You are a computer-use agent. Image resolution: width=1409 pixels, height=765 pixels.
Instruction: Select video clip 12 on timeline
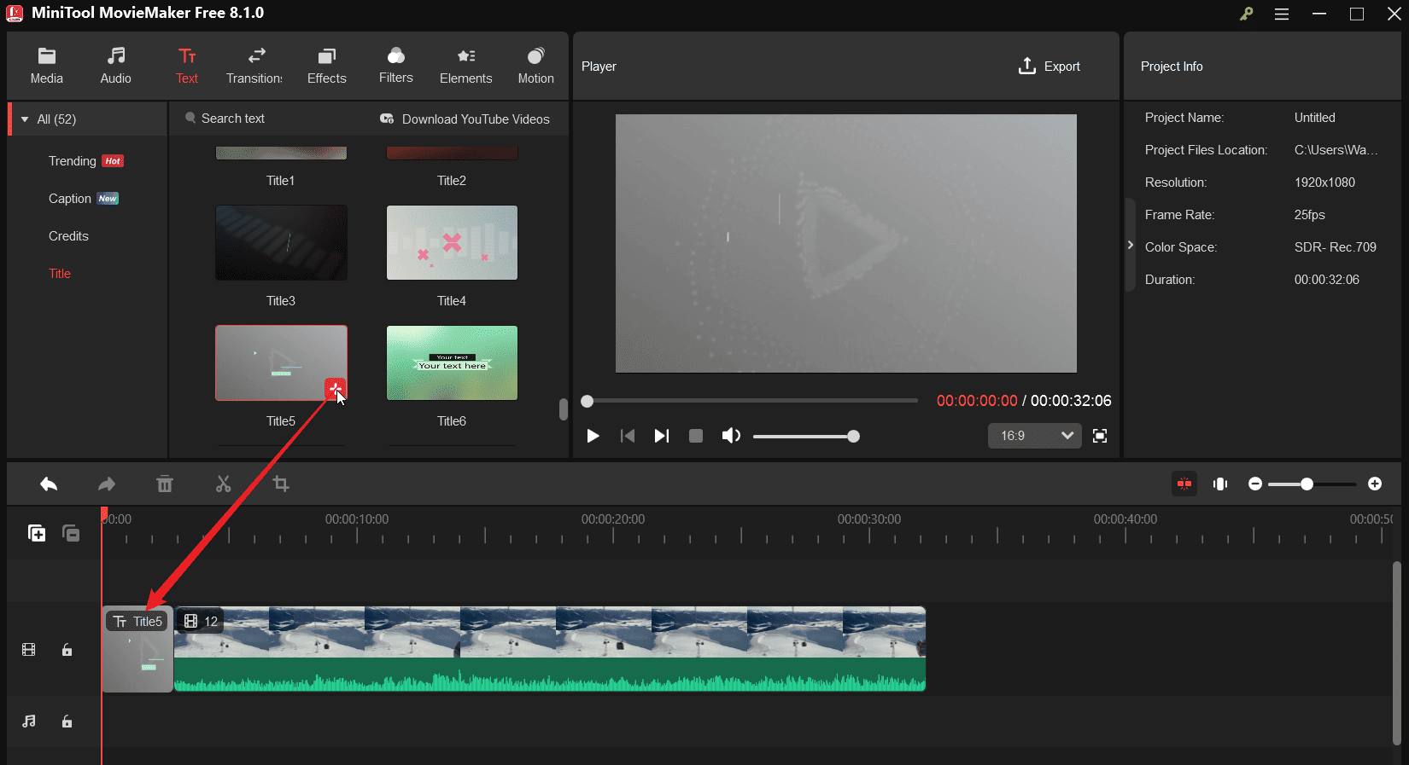[x=550, y=649]
